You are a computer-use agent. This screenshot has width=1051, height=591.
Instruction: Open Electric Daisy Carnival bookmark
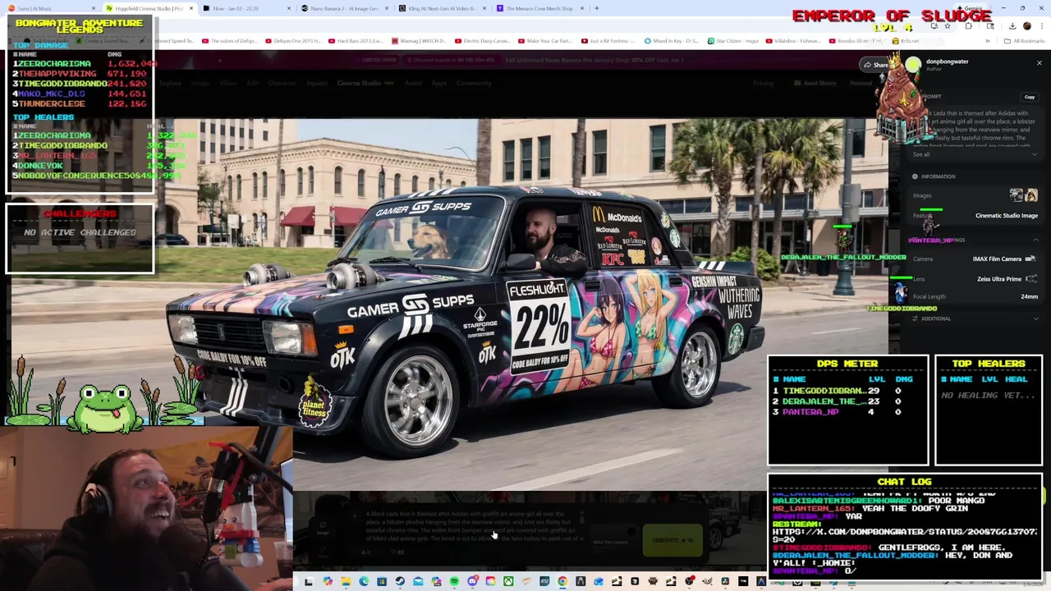pyautogui.click(x=481, y=41)
